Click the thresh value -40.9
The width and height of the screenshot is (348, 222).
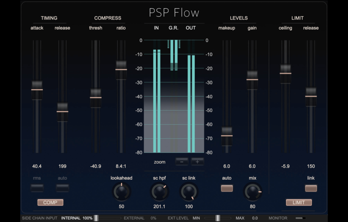pyautogui.click(x=96, y=166)
